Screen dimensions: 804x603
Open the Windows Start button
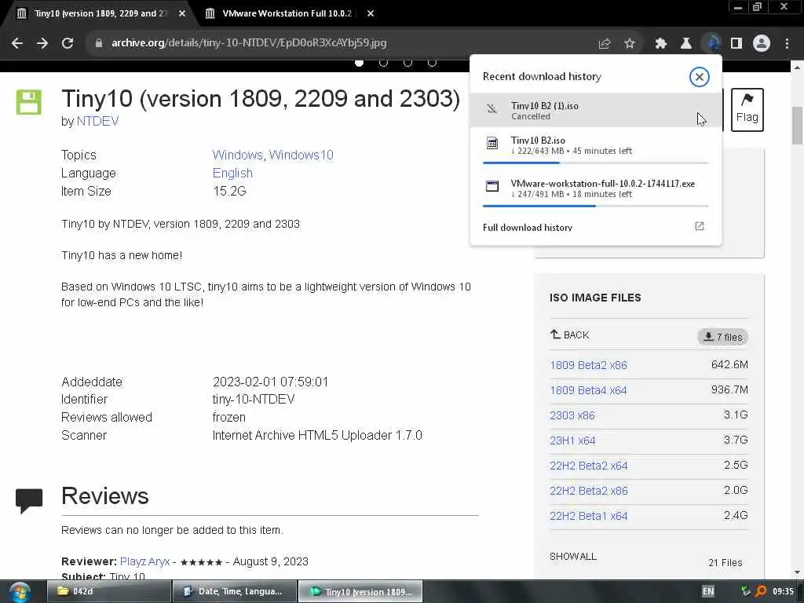[x=20, y=592]
